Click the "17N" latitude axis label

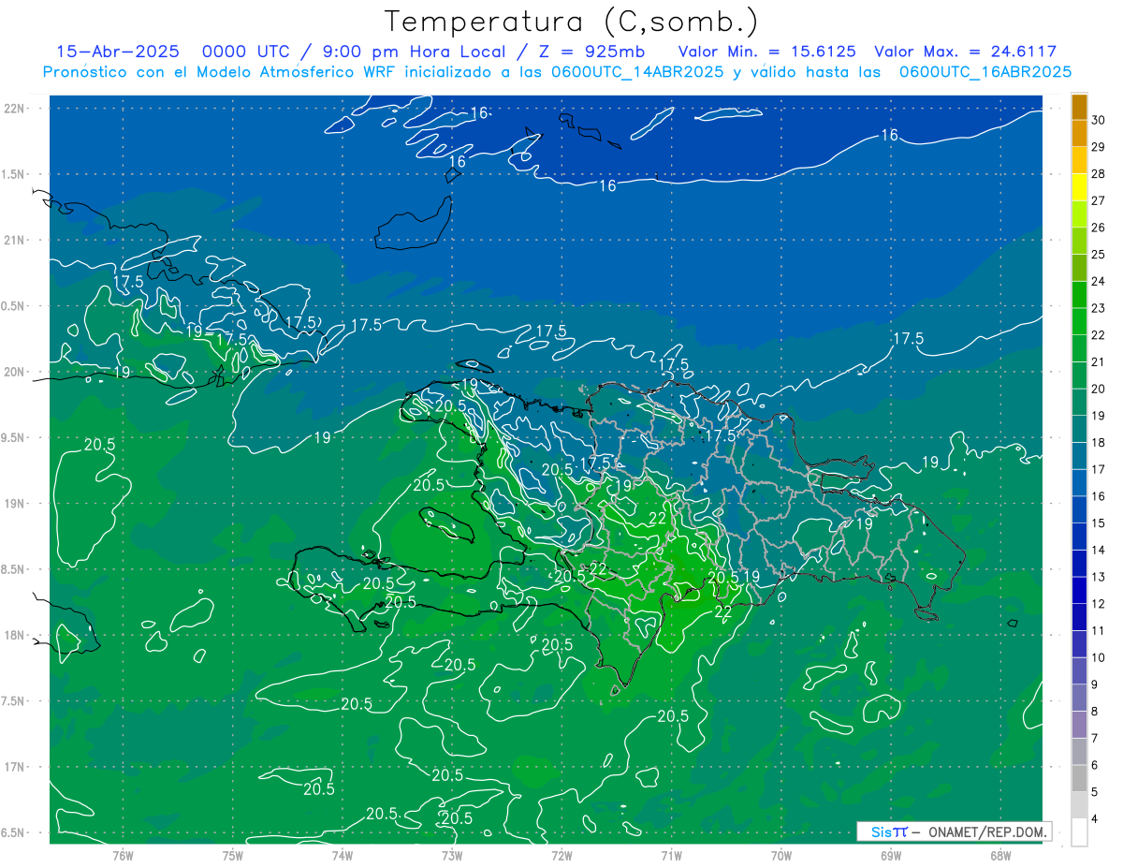click(15, 767)
